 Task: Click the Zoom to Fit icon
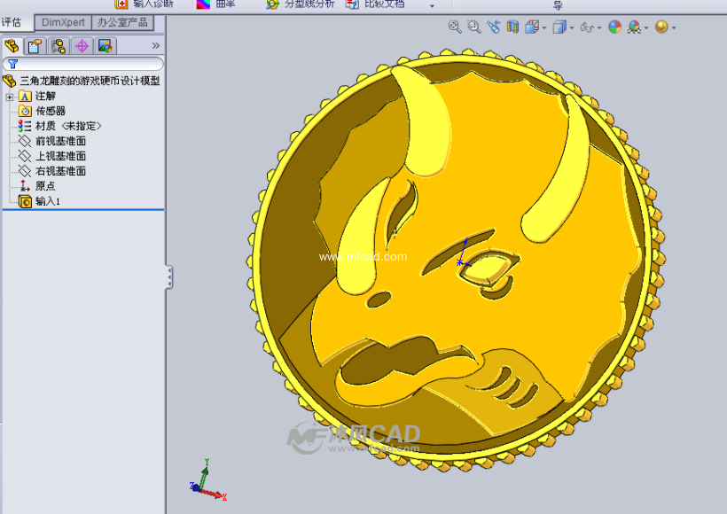[x=455, y=27]
